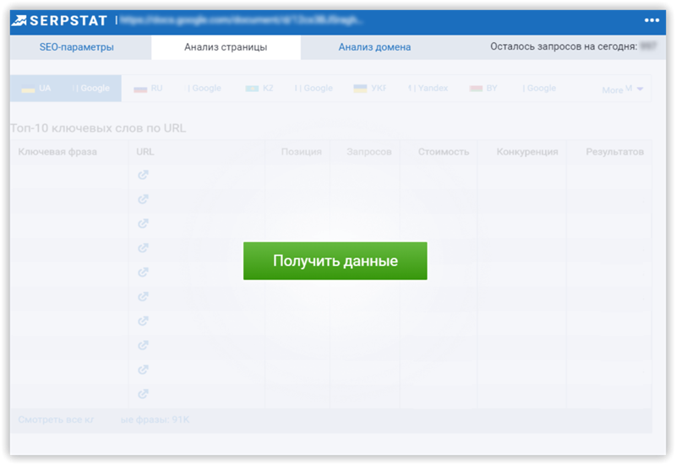676x465 pixels.
Task: Select the Анализ страницы tab
Action: click(226, 47)
